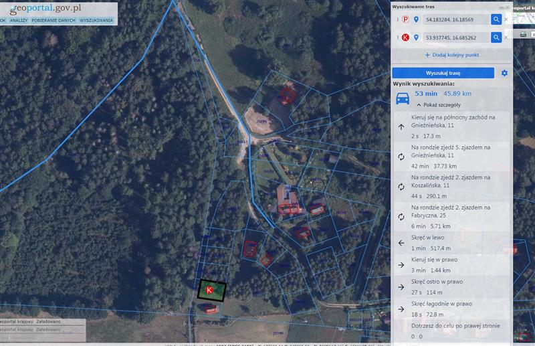Open the ANALIZY menu
Image resolution: width=535 pixels, height=346 pixels.
19,21
